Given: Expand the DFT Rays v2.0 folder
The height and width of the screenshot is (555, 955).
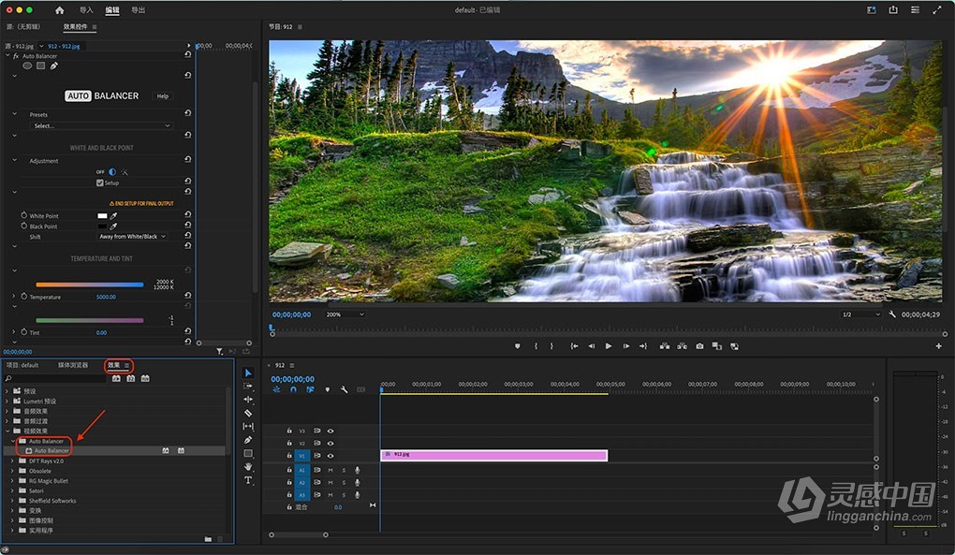Looking at the screenshot, I should [x=12, y=461].
